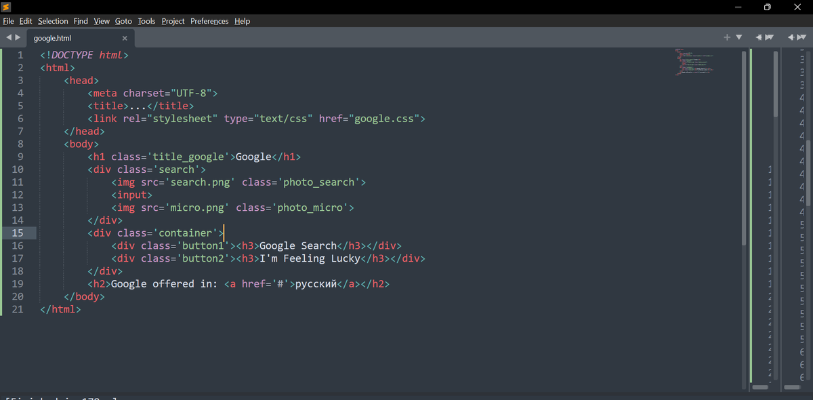Open the Find menu
The height and width of the screenshot is (400, 813).
coord(81,21)
